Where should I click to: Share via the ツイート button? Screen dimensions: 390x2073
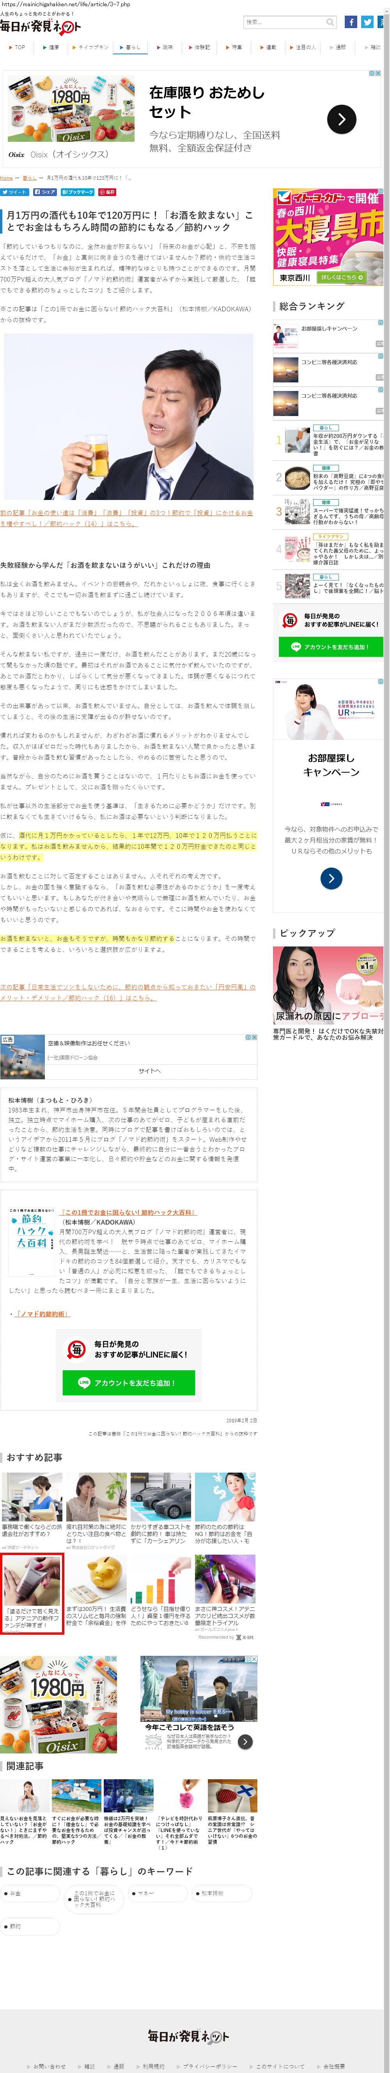click(14, 192)
